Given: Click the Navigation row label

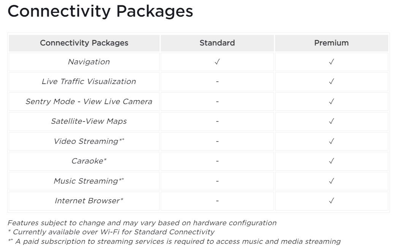Looking at the screenshot, I should (x=89, y=62).
